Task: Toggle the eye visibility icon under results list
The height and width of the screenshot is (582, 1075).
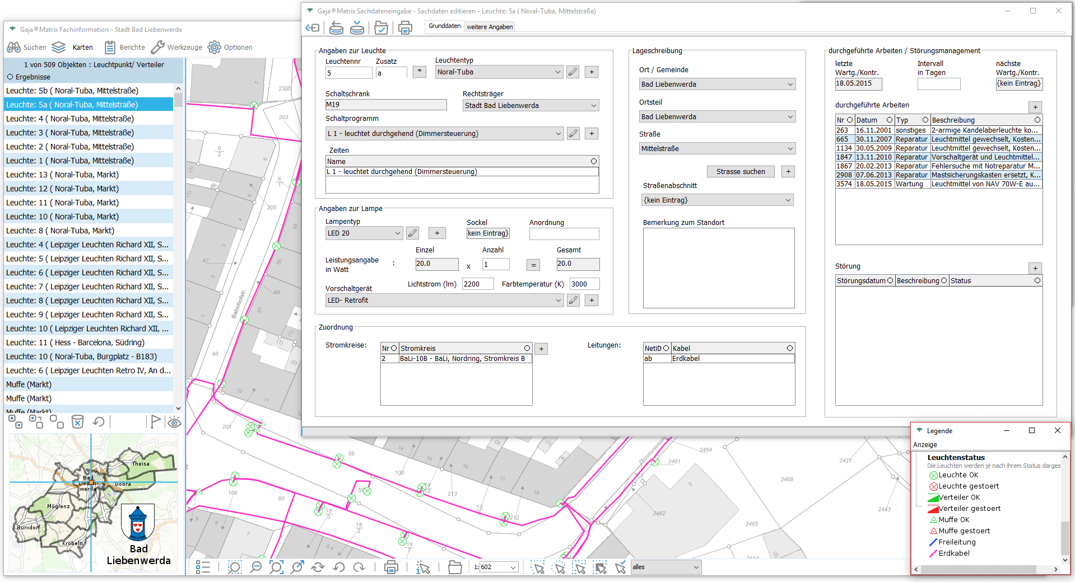Action: pos(174,422)
